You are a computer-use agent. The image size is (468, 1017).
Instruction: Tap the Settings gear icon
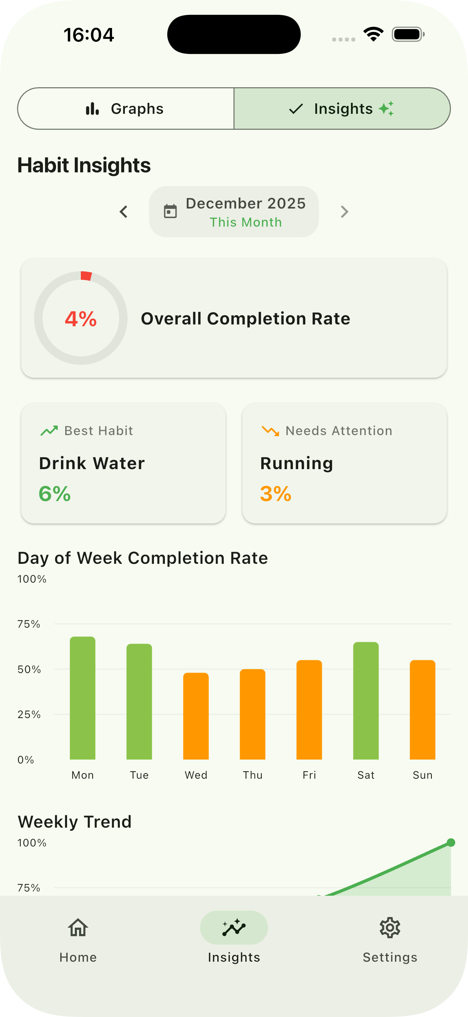(x=390, y=927)
